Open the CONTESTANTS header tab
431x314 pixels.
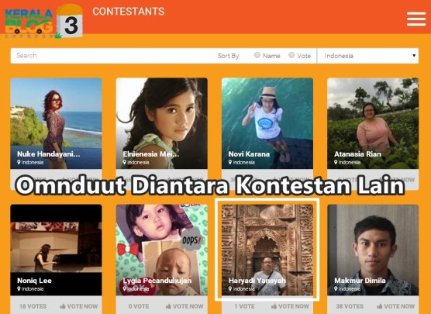point(129,12)
